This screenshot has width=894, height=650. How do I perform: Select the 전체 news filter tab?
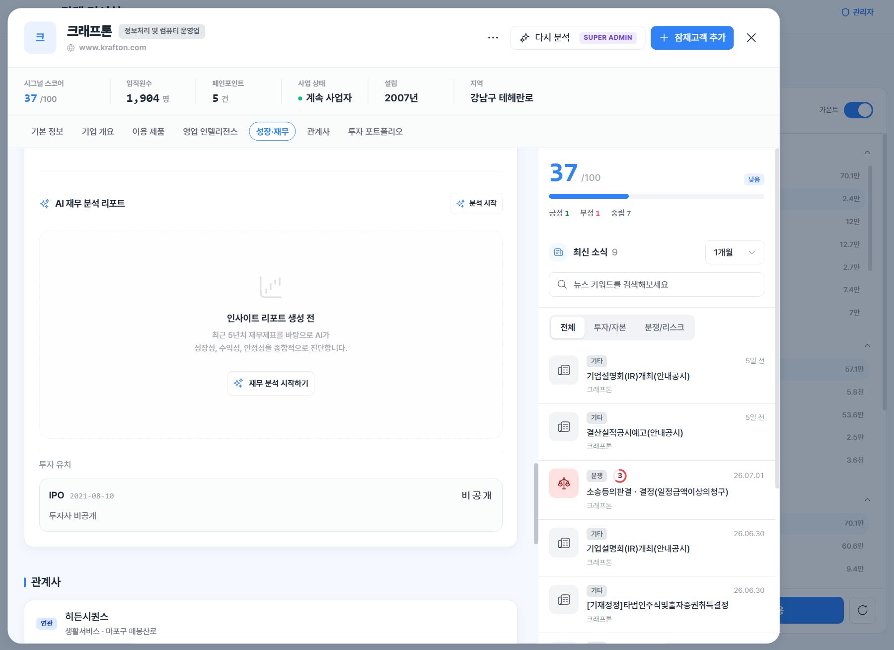pyautogui.click(x=568, y=327)
